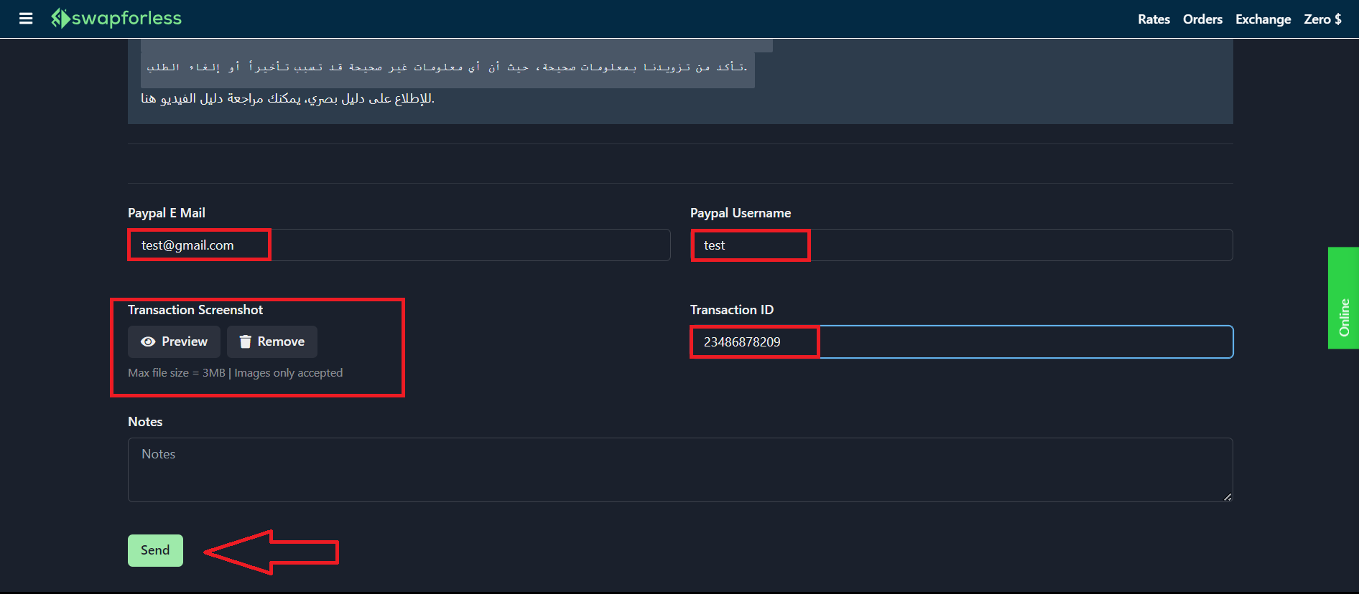This screenshot has width=1359, height=594.
Task: Click inside the Notes text area
Action: coord(679,470)
